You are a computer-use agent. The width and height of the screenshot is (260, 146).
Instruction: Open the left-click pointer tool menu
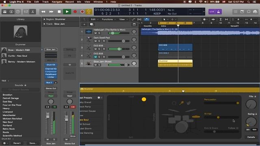(x=165, y=19)
